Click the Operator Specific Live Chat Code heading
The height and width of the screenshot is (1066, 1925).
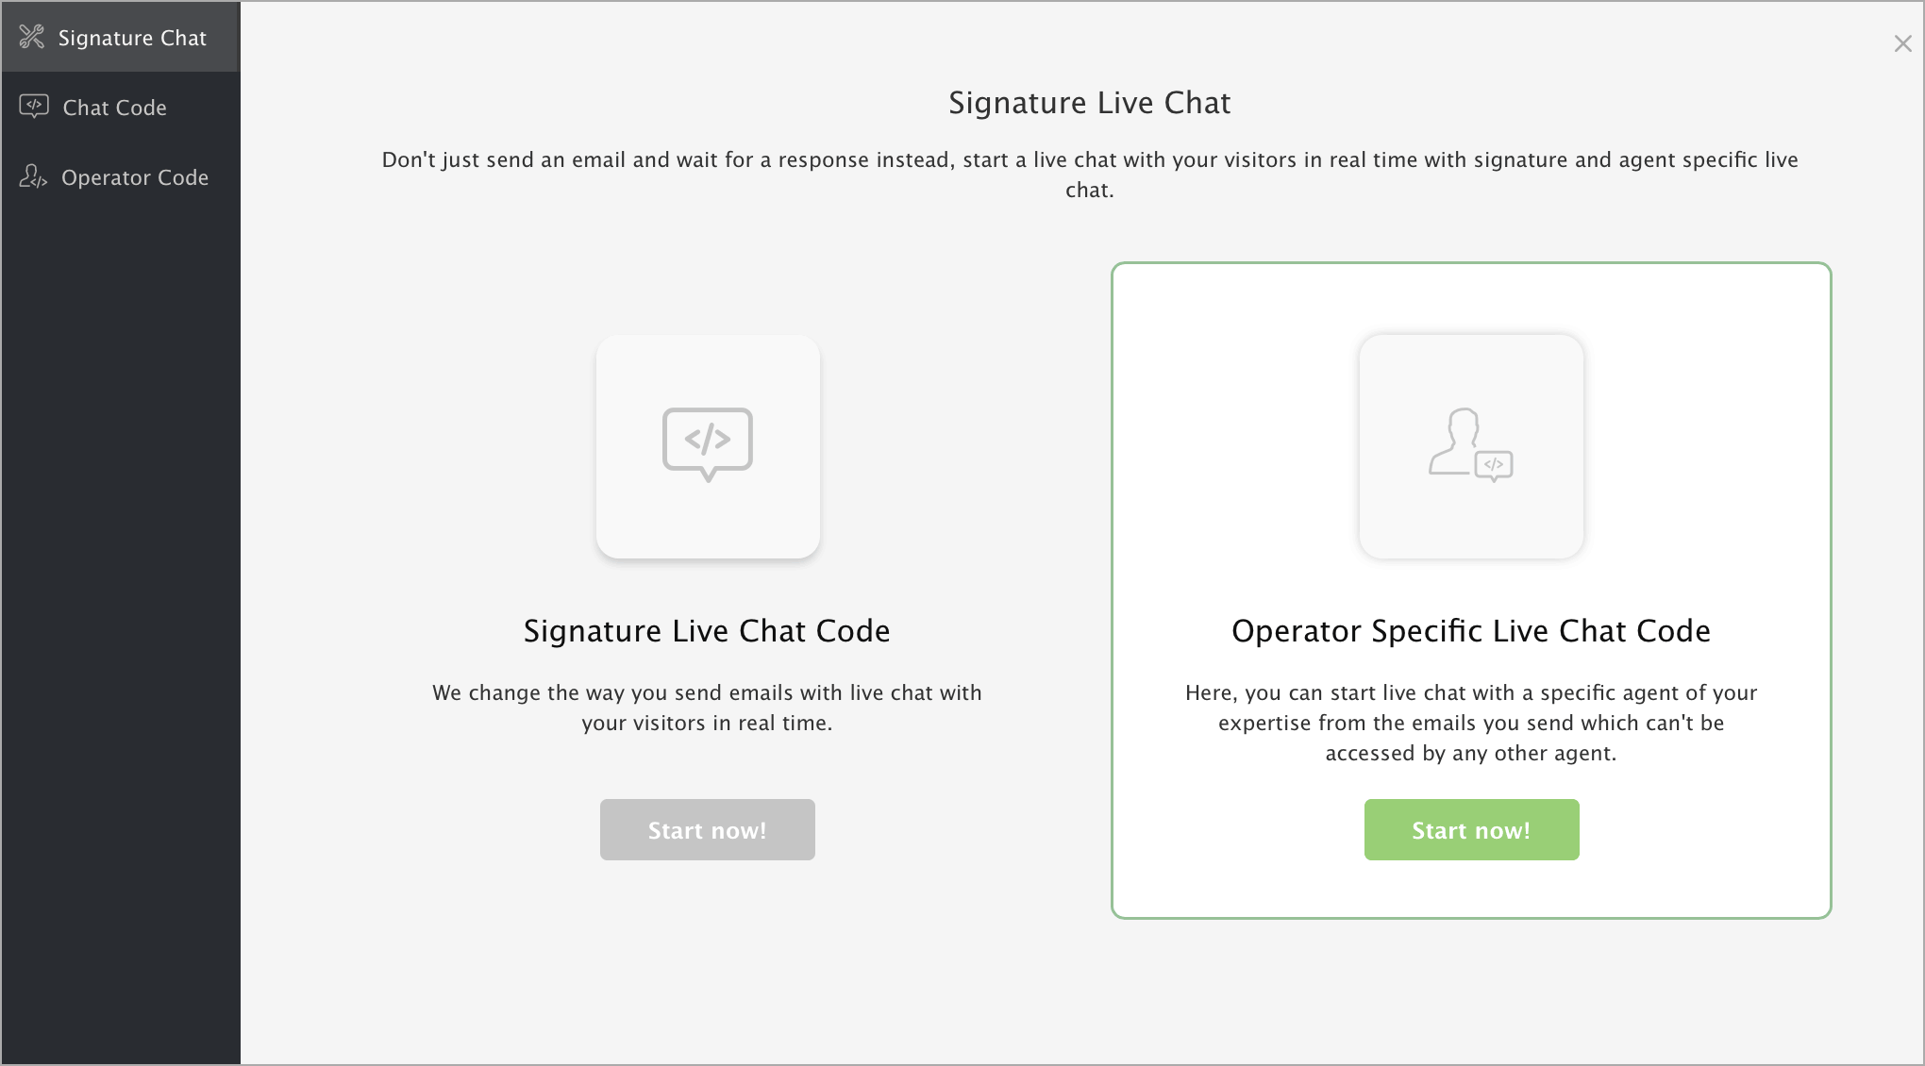pyautogui.click(x=1471, y=630)
